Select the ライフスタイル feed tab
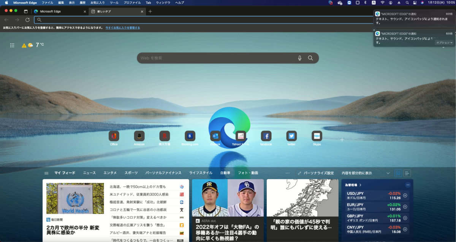Screen dimensions: 456x242 point(201,173)
